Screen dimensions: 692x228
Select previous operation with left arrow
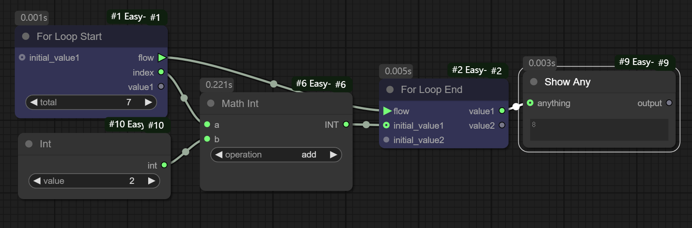(218, 155)
